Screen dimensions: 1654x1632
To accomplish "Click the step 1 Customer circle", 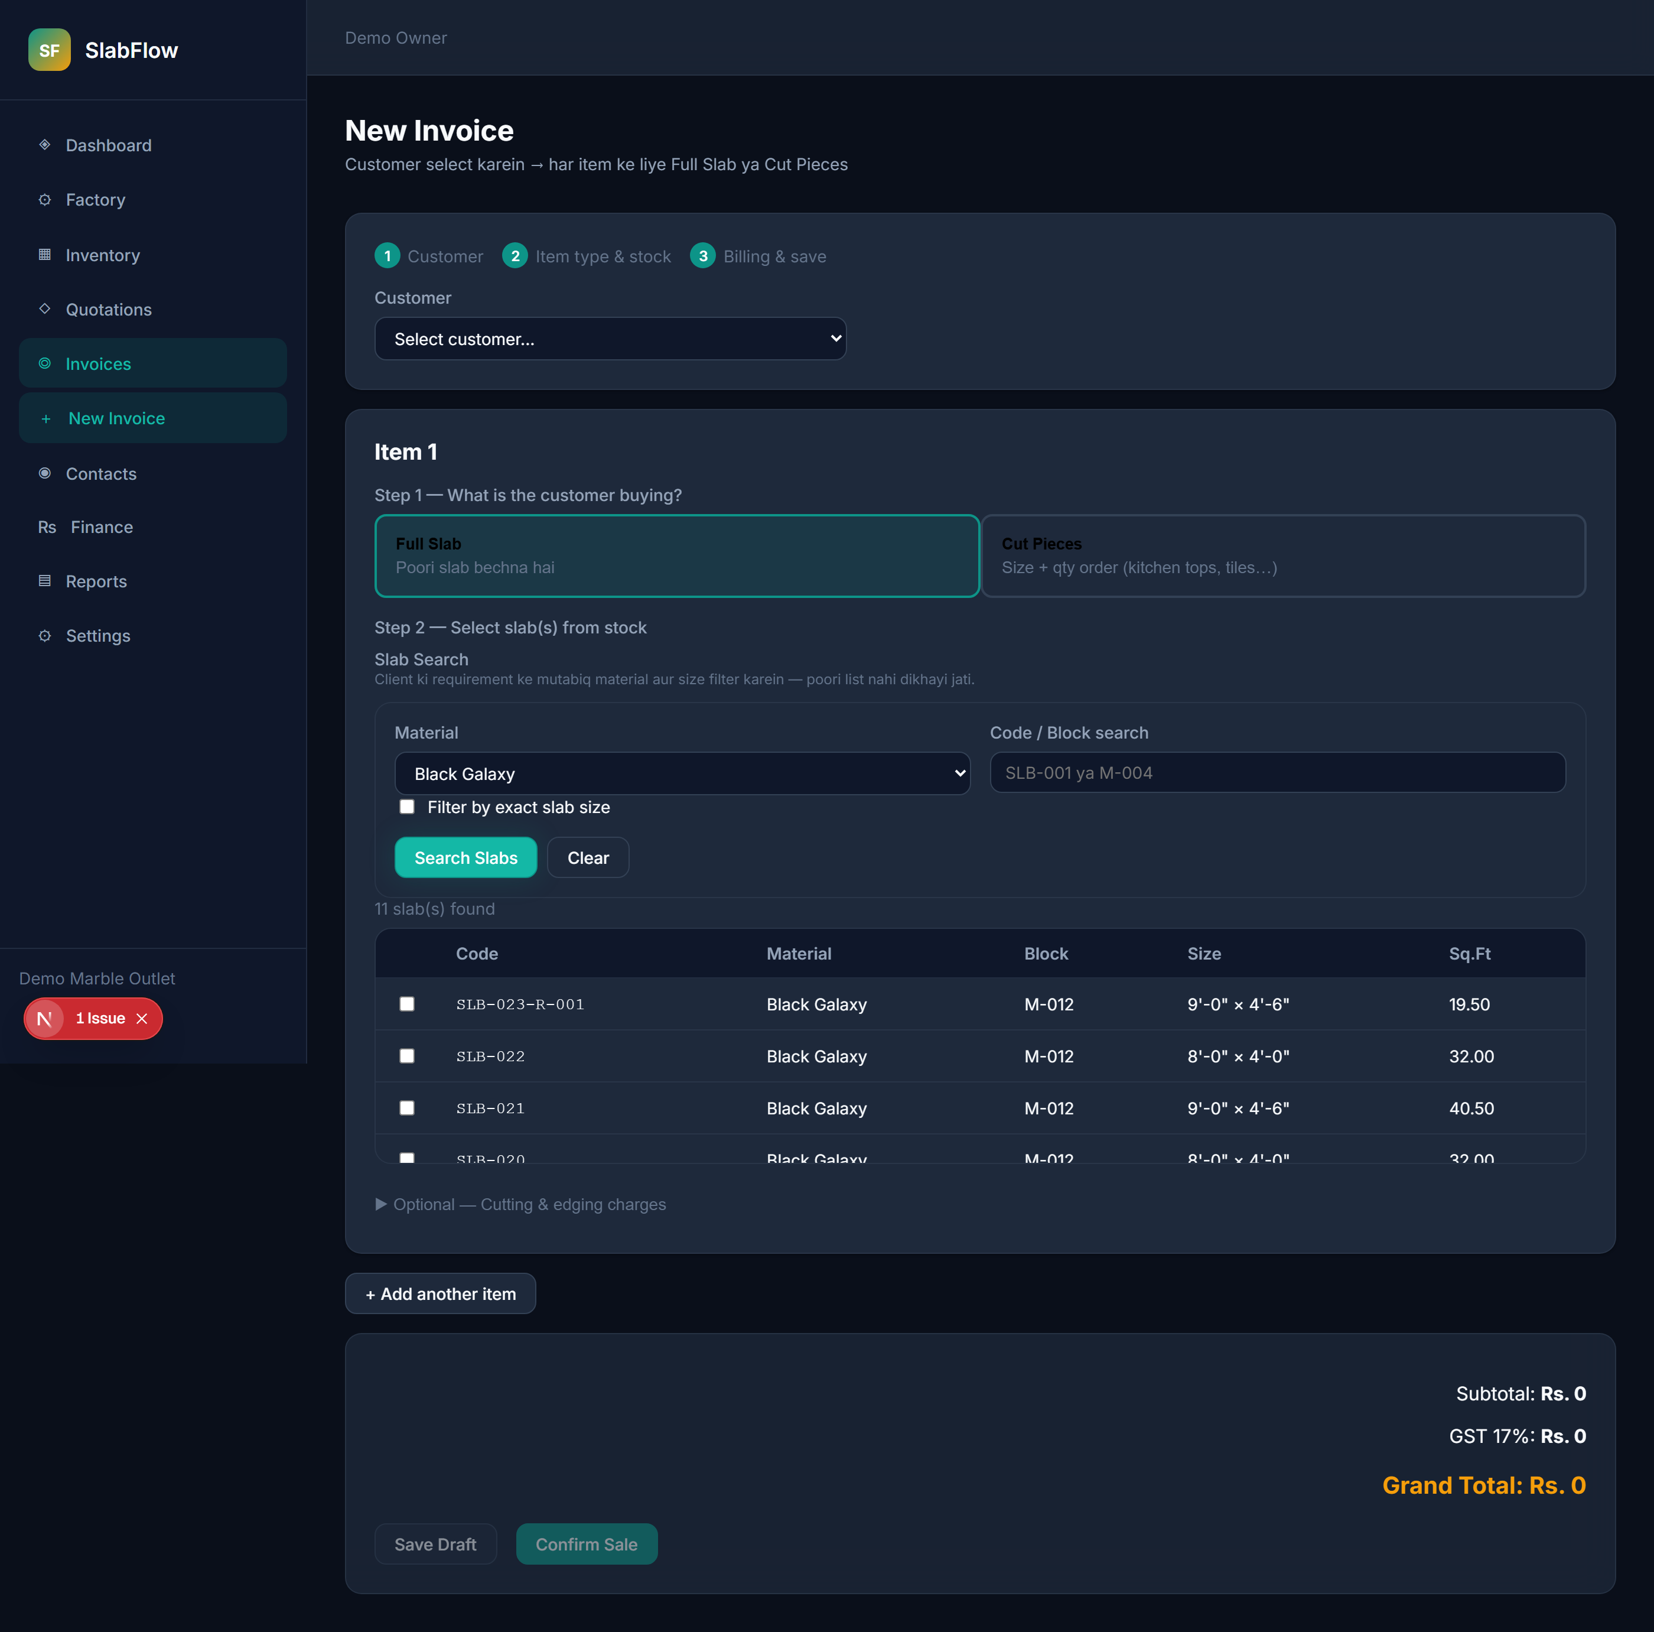I will coord(387,256).
